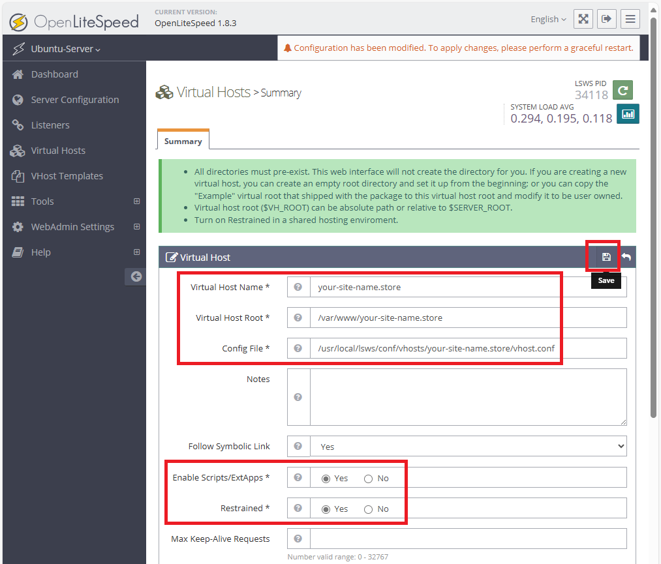
Task: Click the graceful restart green icon
Action: (623, 90)
